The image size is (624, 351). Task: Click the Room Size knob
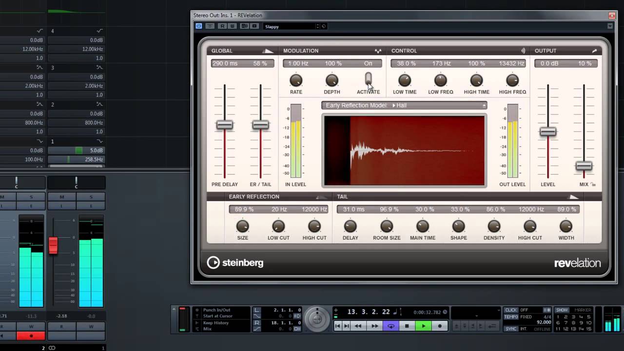pos(387,226)
